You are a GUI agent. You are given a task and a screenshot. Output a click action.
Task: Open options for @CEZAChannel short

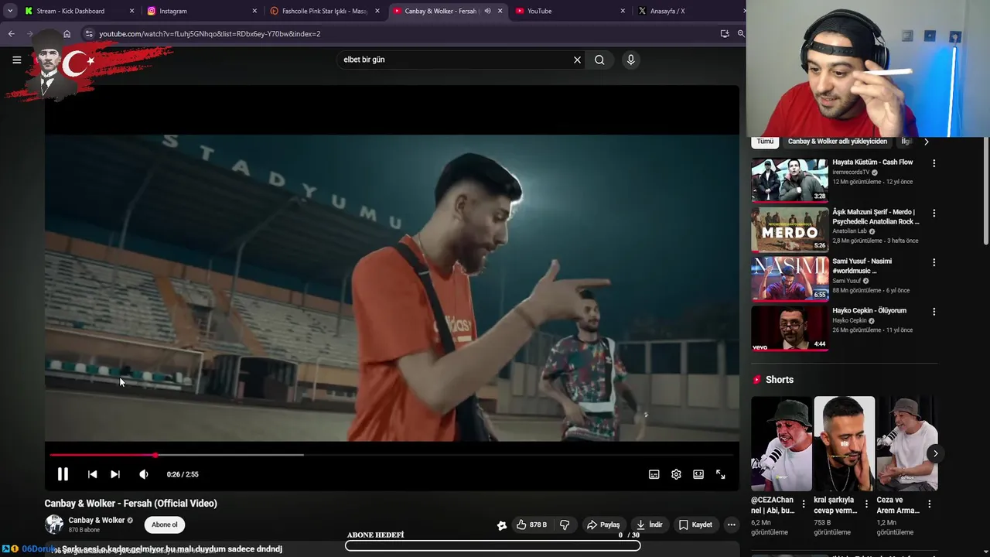point(804,504)
